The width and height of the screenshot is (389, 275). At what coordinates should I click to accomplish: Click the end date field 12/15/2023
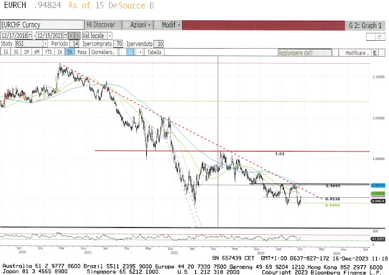50,36
